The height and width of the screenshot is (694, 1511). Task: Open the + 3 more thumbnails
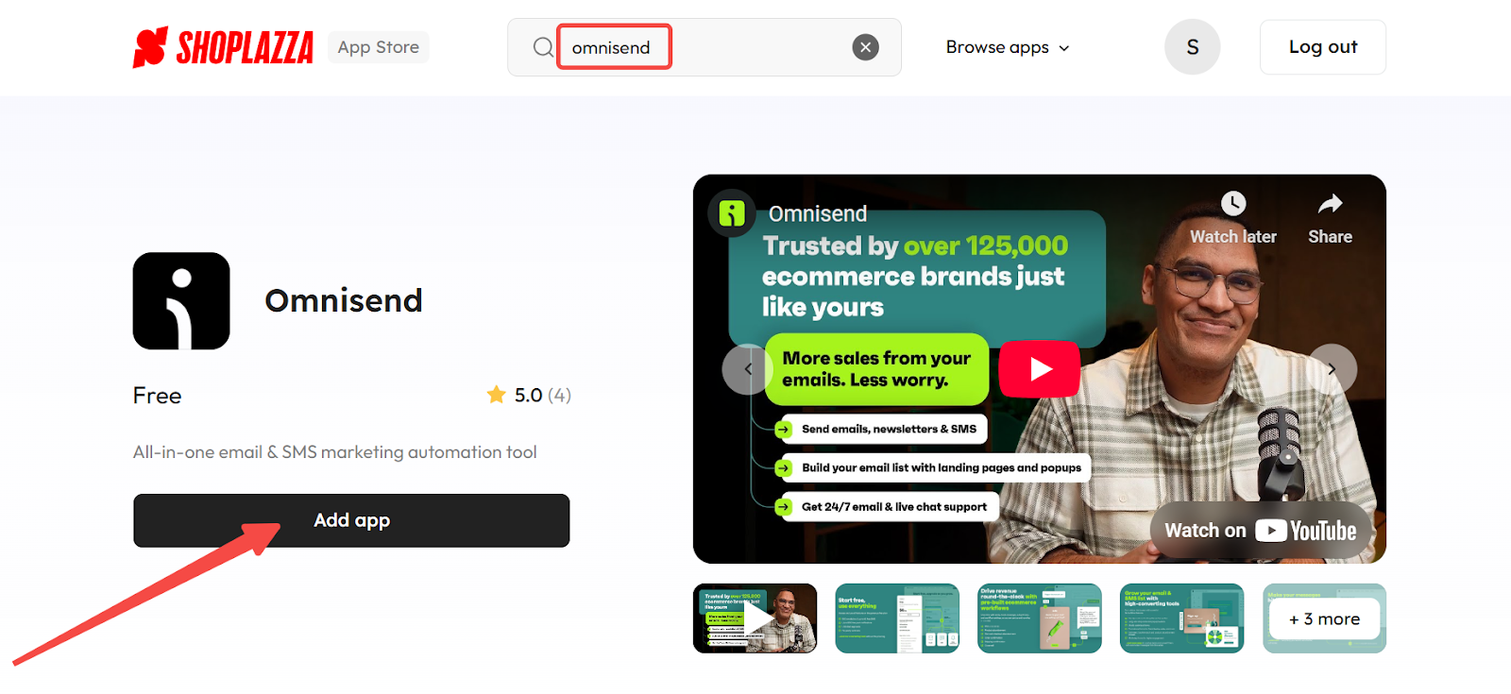(1324, 618)
